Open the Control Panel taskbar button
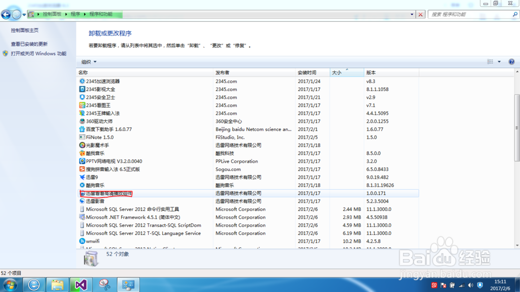 click(128, 285)
